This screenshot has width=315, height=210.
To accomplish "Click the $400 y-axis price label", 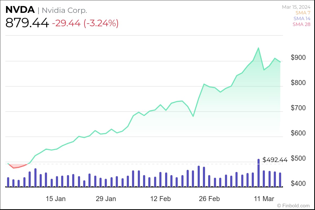I will (298, 183).
